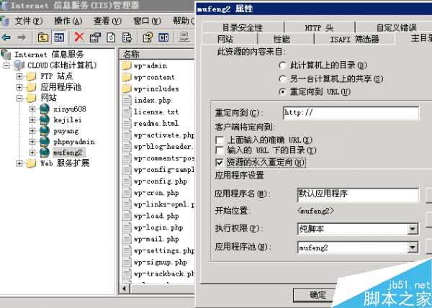This screenshot has width=432, height=308.
Task: Expand the FTP 站点 tree node
Action: click(x=19, y=76)
